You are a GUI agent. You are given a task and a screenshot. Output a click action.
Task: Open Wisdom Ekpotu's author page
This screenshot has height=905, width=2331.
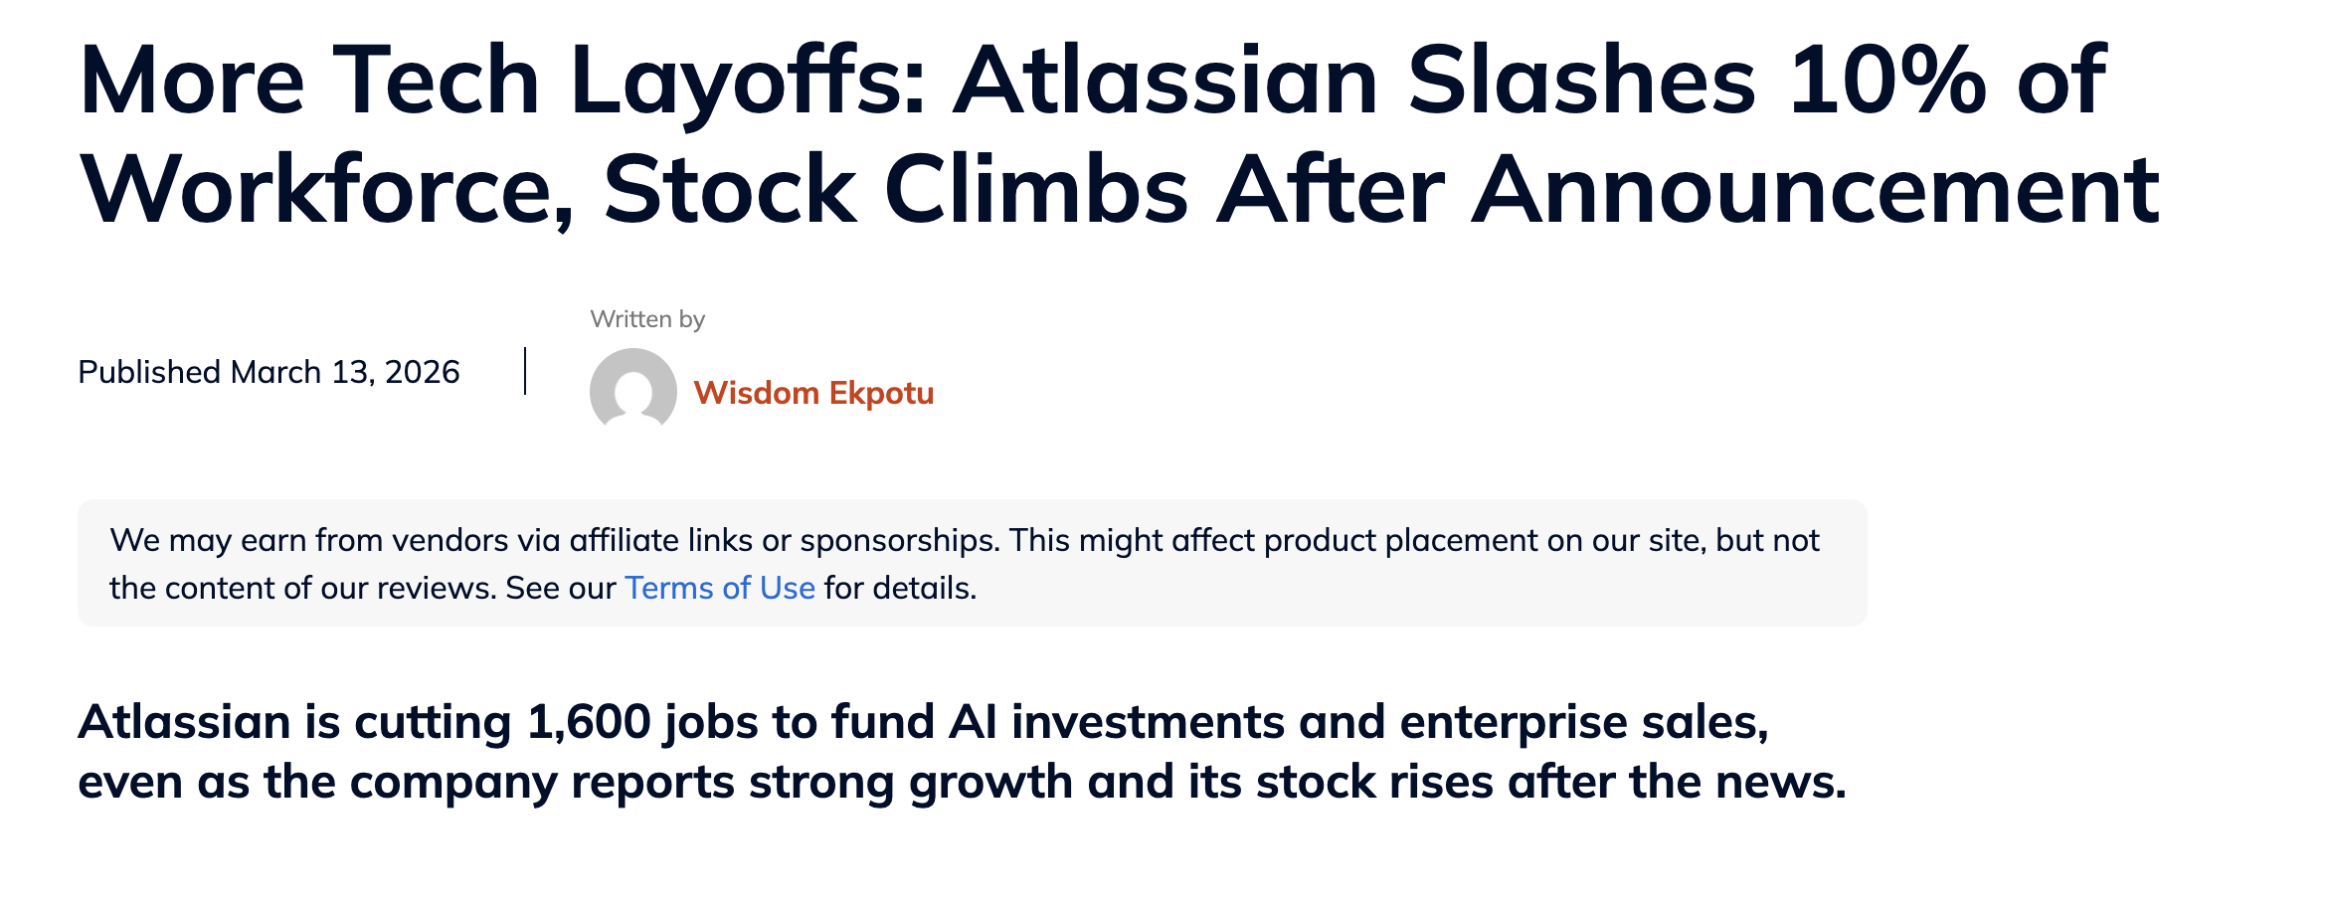tap(813, 393)
